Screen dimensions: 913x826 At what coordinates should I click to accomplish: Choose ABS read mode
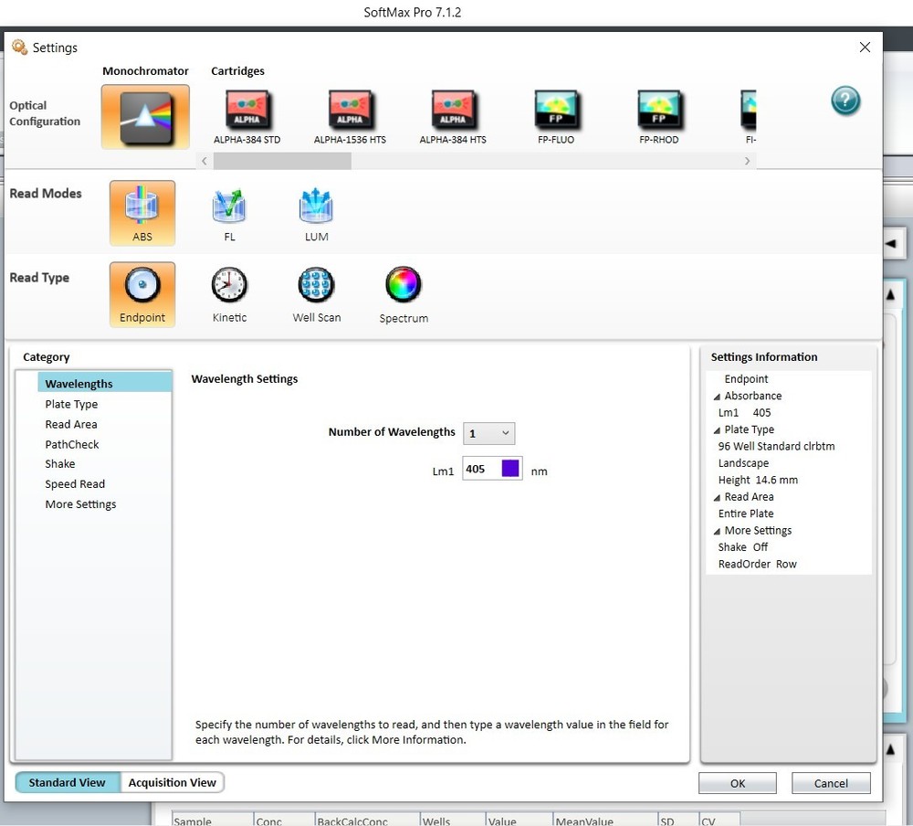coord(142,213)
